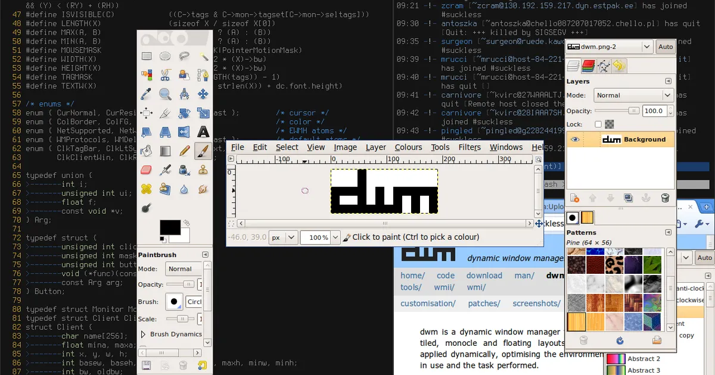Select the Rectangle Select tool in toolbox
Viewport: 715px width, 375px height.
coord(146,56)
